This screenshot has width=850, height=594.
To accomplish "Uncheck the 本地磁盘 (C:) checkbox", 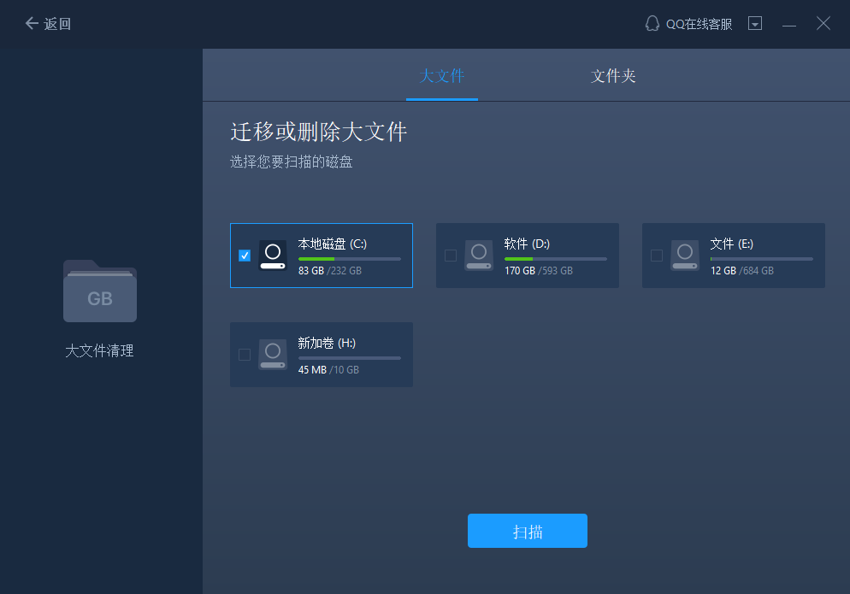I will coord(245,256).
